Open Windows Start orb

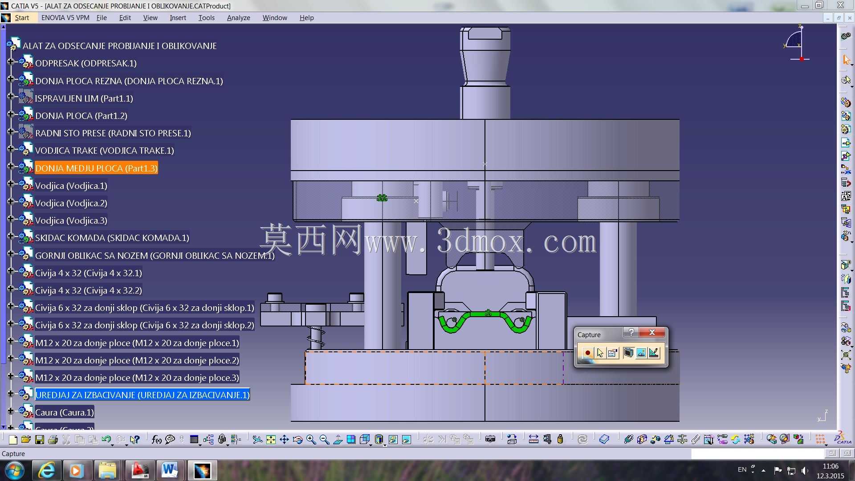[x=14, y=470]
